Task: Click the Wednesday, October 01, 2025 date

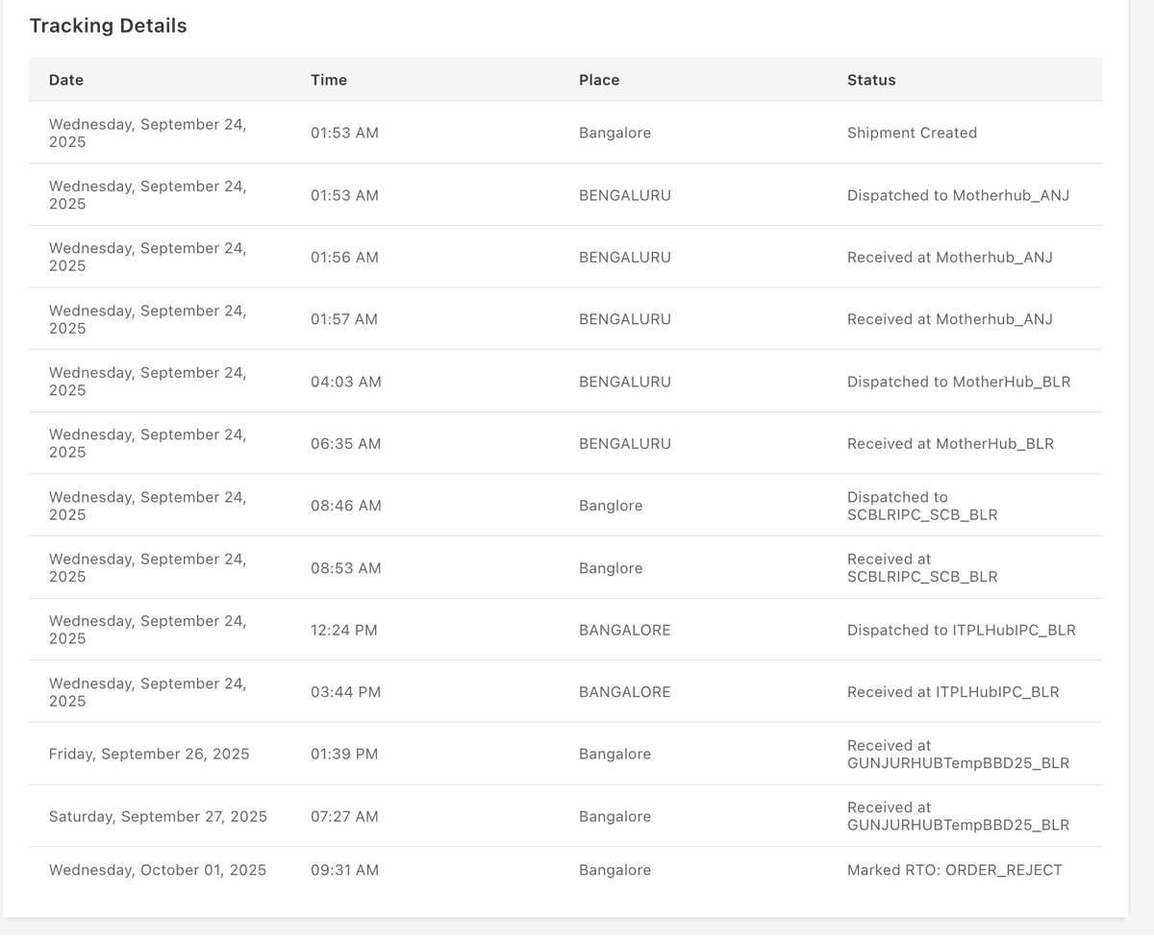Action: point(158,870)
